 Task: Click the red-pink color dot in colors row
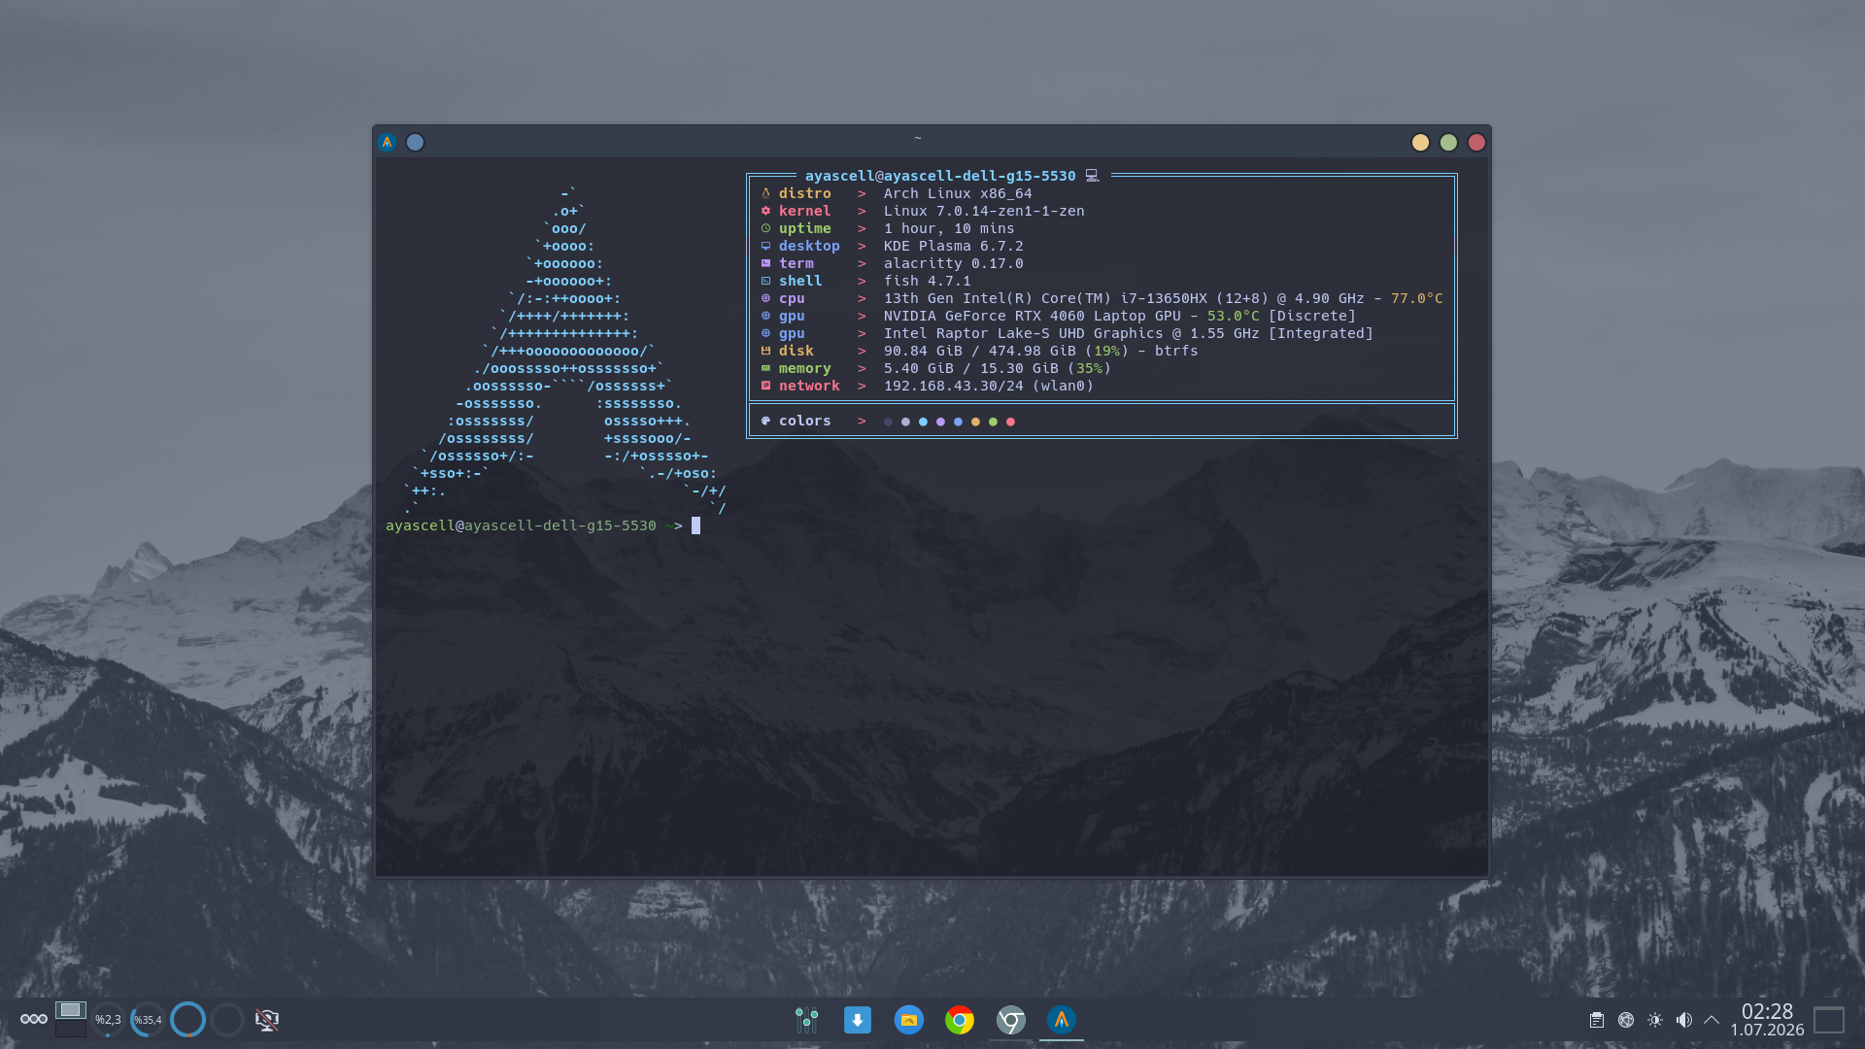click(1010, 422)
